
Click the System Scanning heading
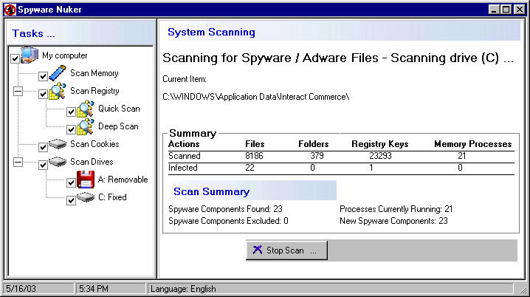click(x=212, y=32)
